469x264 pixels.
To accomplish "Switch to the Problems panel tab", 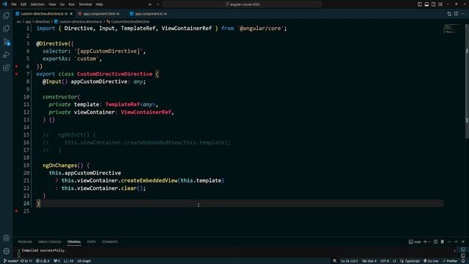I will [25, 242].
